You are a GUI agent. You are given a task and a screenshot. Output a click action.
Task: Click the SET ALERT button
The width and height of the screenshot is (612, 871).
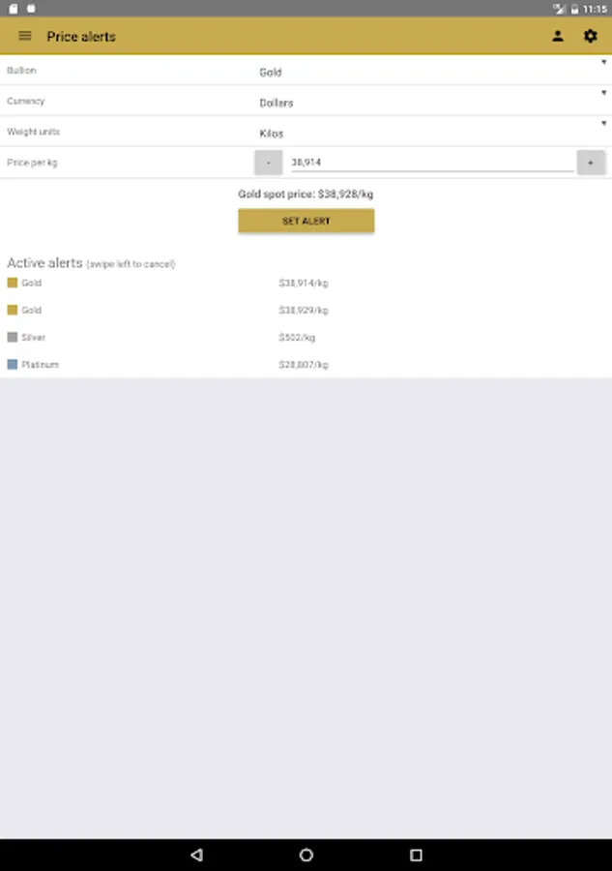(x=306, y=221)
